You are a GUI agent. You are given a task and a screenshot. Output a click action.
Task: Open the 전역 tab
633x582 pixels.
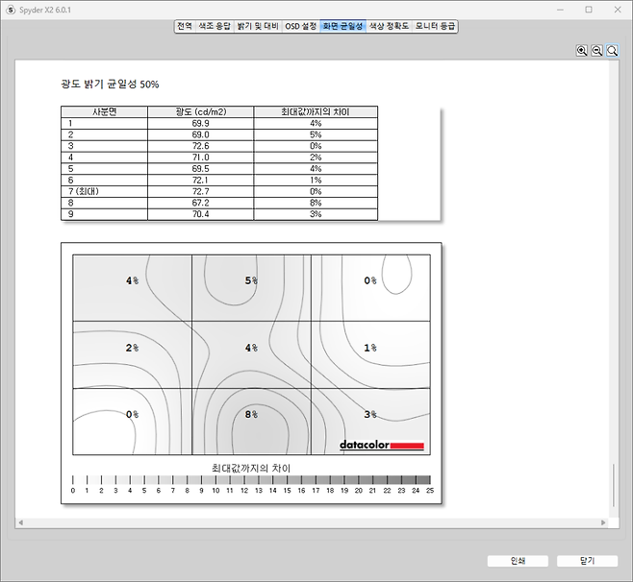click(x=185, y=26)
